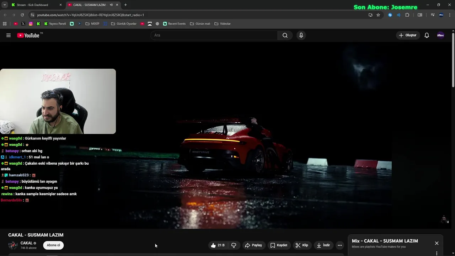Open the MEKİP bookmarks folder
The width and height of the screenshot is (455, 256).
92,24
